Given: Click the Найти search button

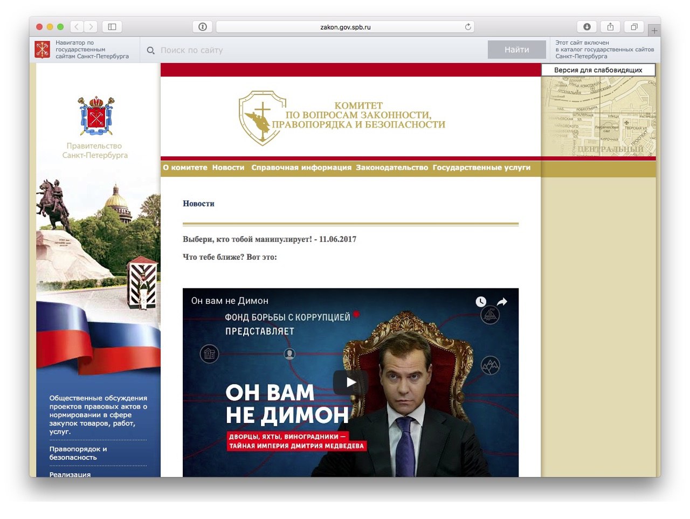Looking at the screenshot, I should 517,50.
